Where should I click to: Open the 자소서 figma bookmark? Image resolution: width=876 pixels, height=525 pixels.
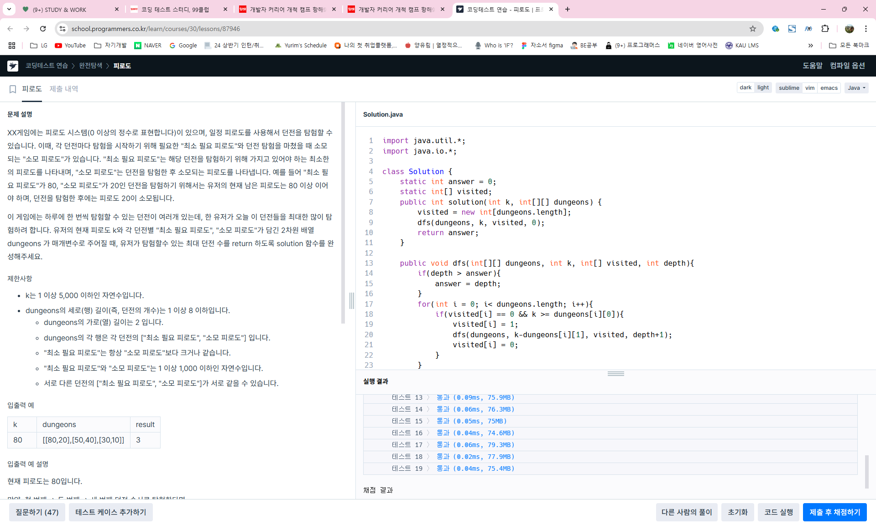[x=542, y=46]
